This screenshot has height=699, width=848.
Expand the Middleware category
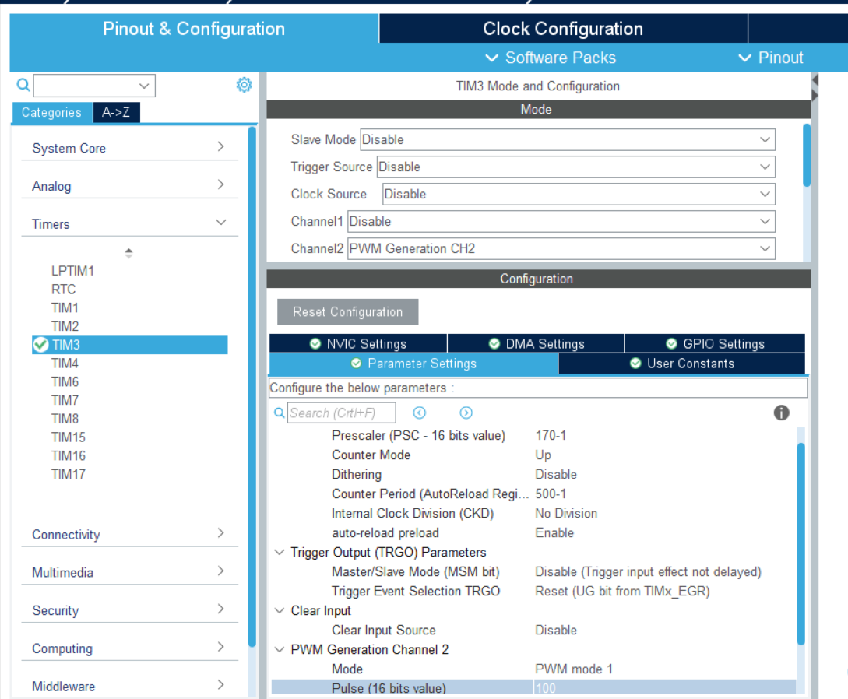pyautogui.click(x=129, y=686)
